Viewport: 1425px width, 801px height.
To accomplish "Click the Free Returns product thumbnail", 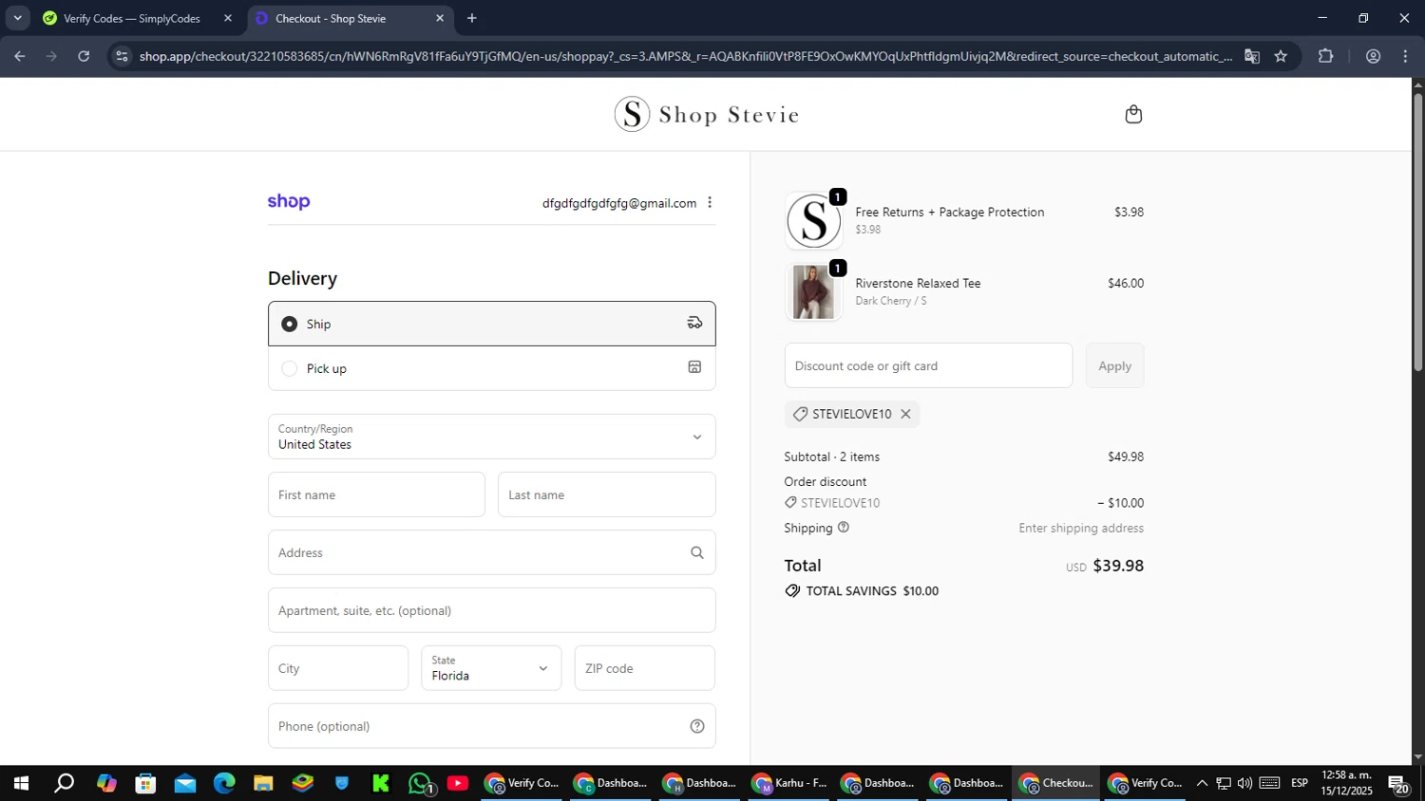I will pos(814,220).
